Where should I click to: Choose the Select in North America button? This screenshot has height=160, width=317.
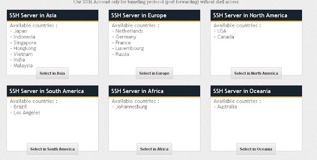(256, 73)
